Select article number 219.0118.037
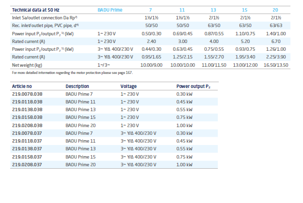 [x=27, y=141]
